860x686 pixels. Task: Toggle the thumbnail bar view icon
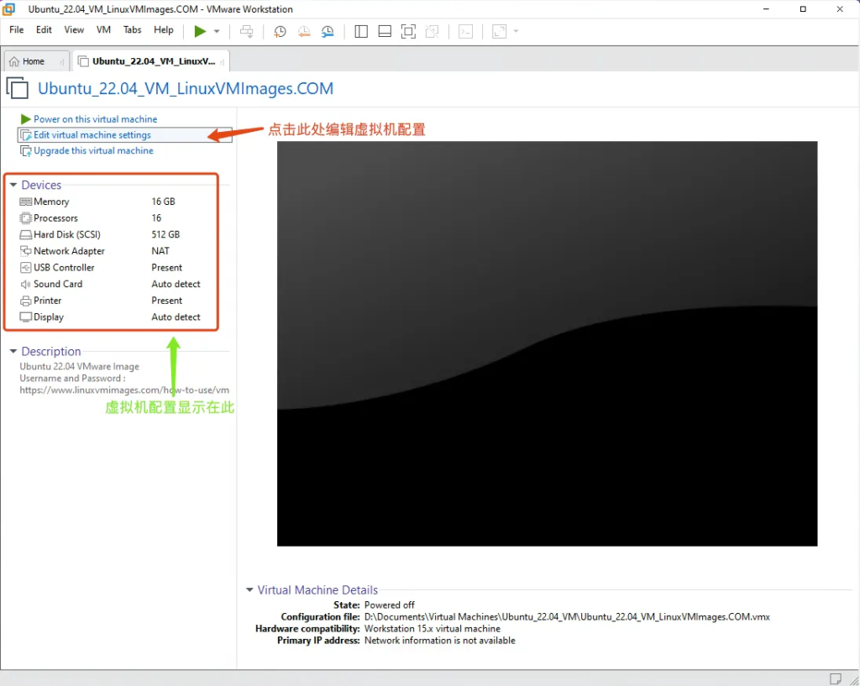[x=385, y=31]
